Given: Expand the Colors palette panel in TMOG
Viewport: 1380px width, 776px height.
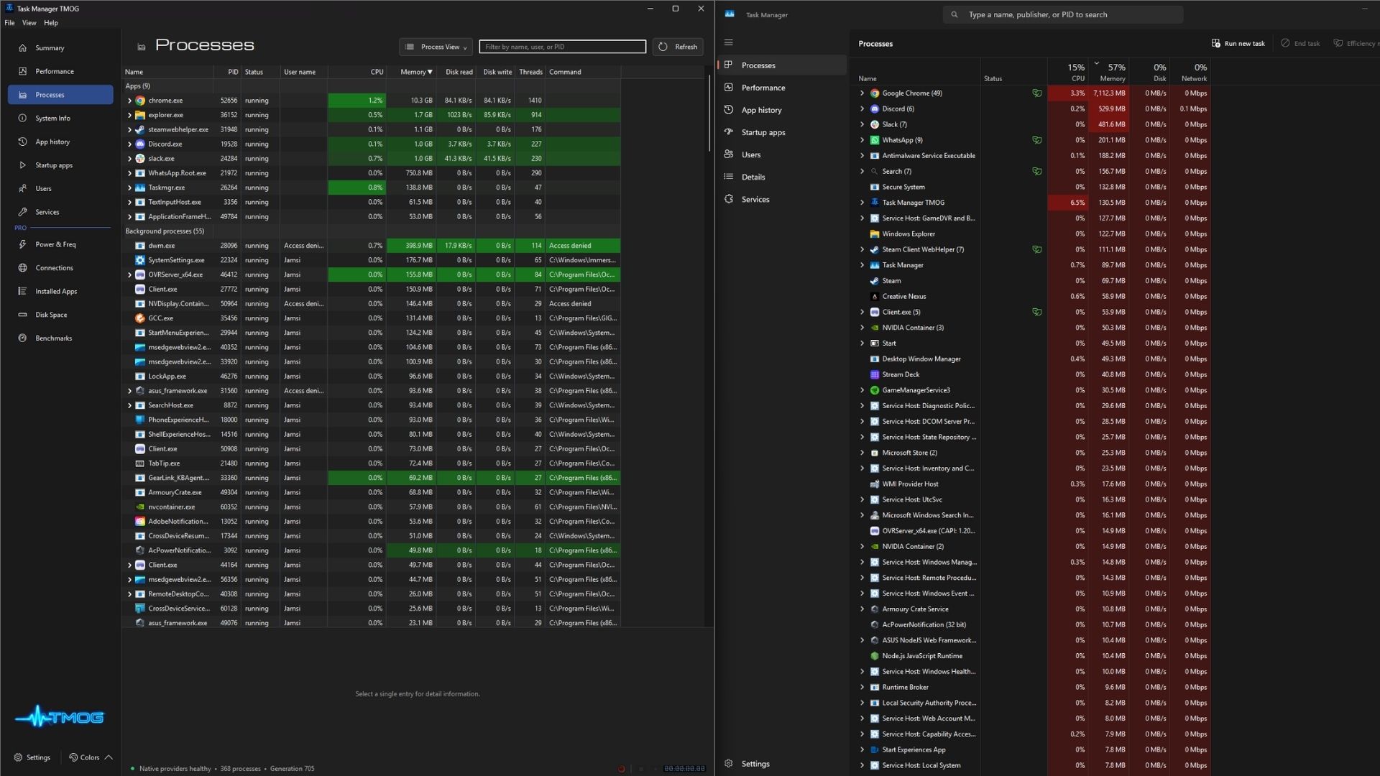Looking at the screenshot, I should 91,757.
